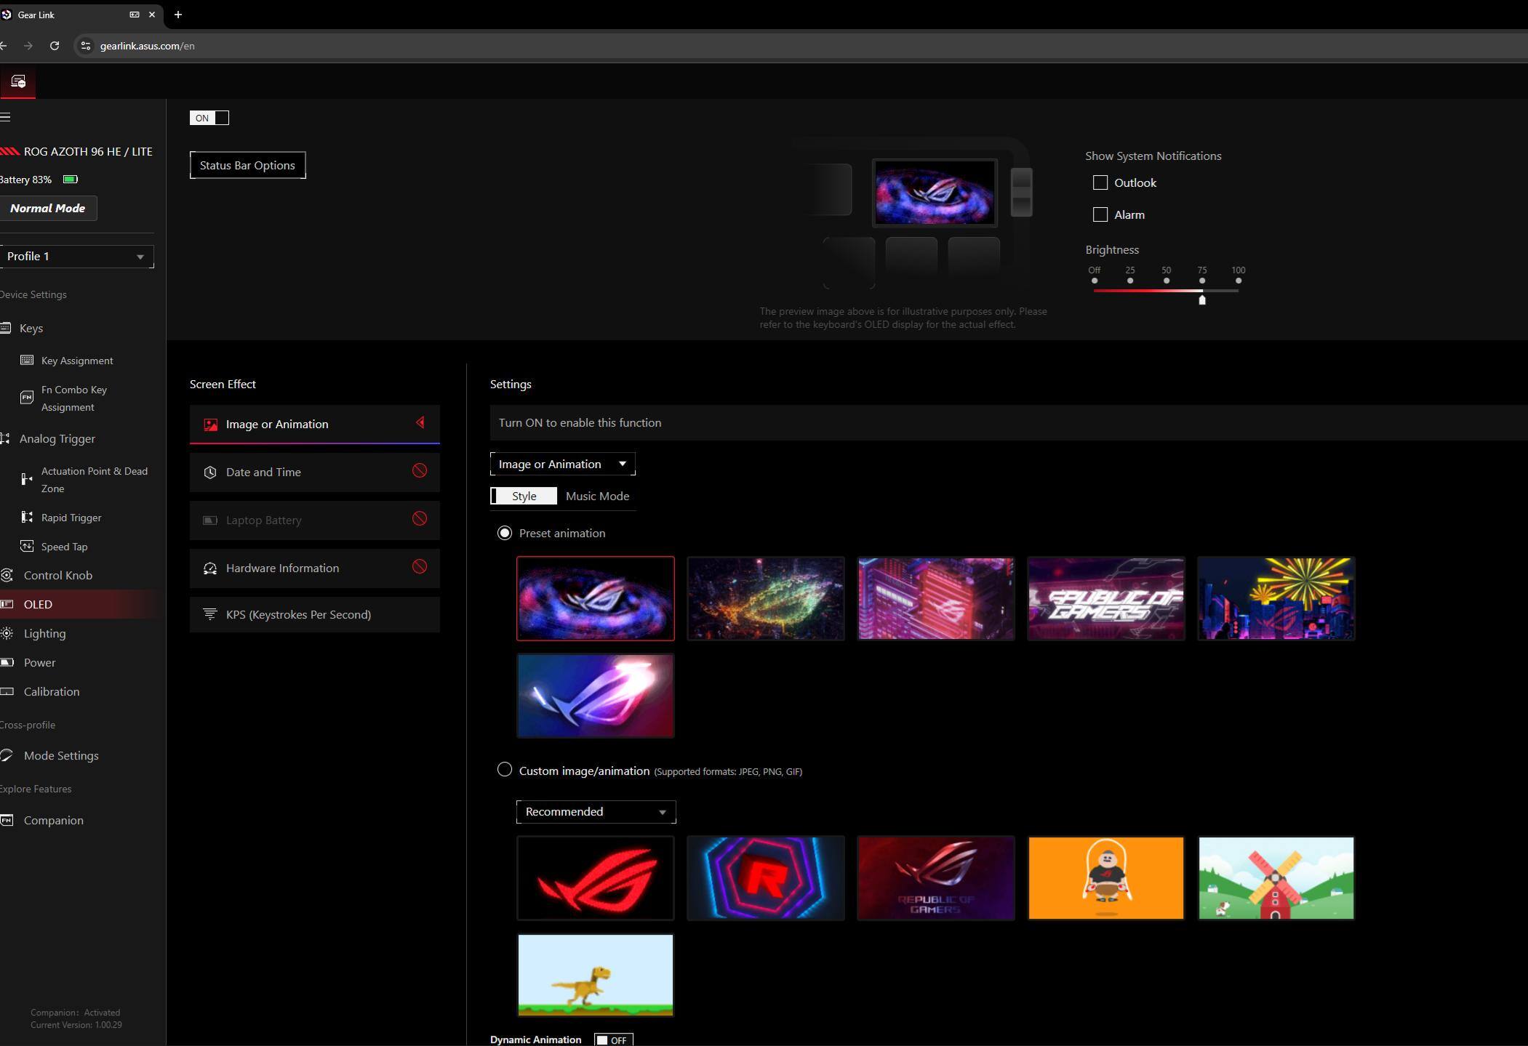
Task: Open the Calibration settings
Action: (x=52, y=691)
